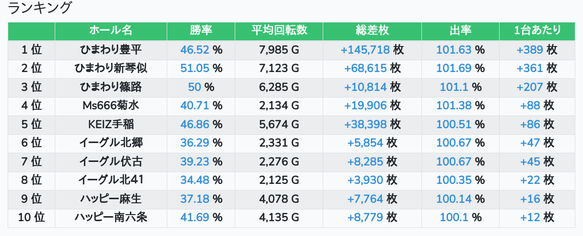The width and height of the screenshot is (583, 236).
Task: Select the ひまわり篠路 hall name
Action: [x=111, y=87]
